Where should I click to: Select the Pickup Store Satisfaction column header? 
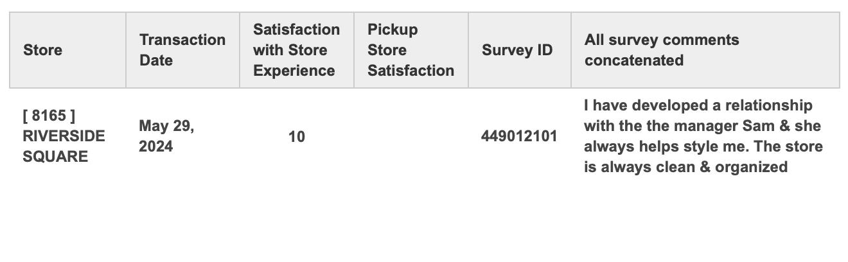pos(411,50)
